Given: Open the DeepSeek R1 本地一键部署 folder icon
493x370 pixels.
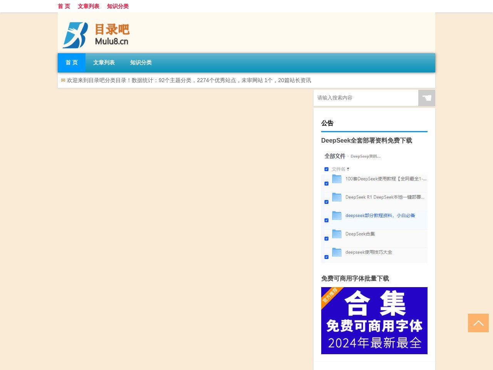Looking at the screenshot, I should pos(337,197).
